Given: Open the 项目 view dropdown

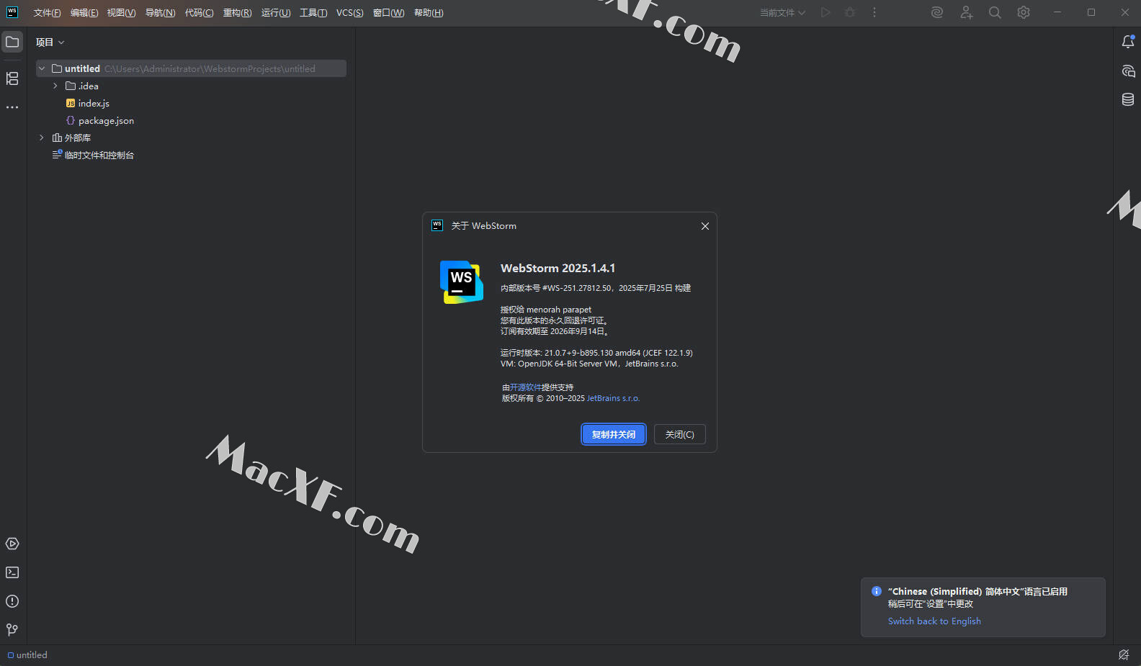Looking at the screenshot, I should tap(50, 42).
